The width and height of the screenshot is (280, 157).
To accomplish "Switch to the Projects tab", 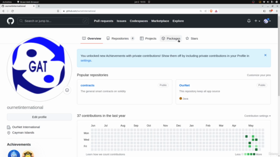I will point(148,38).
